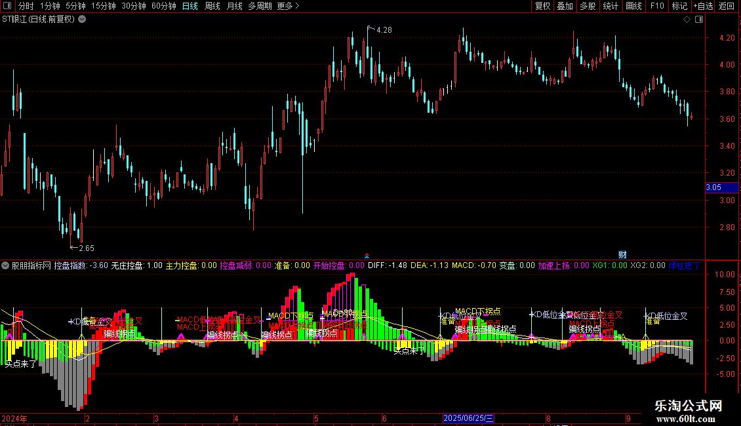Click the 2025/06/25/三 date marker
741x426 pixels.
(468, 418)
